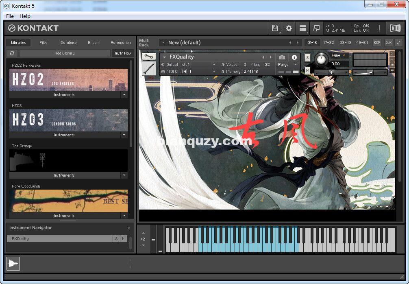Image resolution: width=409 pixels, height=284 pixels.
Task: Click the exclamation panic button
Action: [x=379, y=28]
